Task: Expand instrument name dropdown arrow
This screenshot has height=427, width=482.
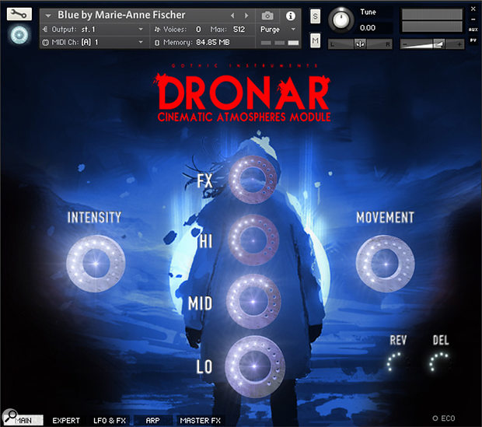Action: 48,16
